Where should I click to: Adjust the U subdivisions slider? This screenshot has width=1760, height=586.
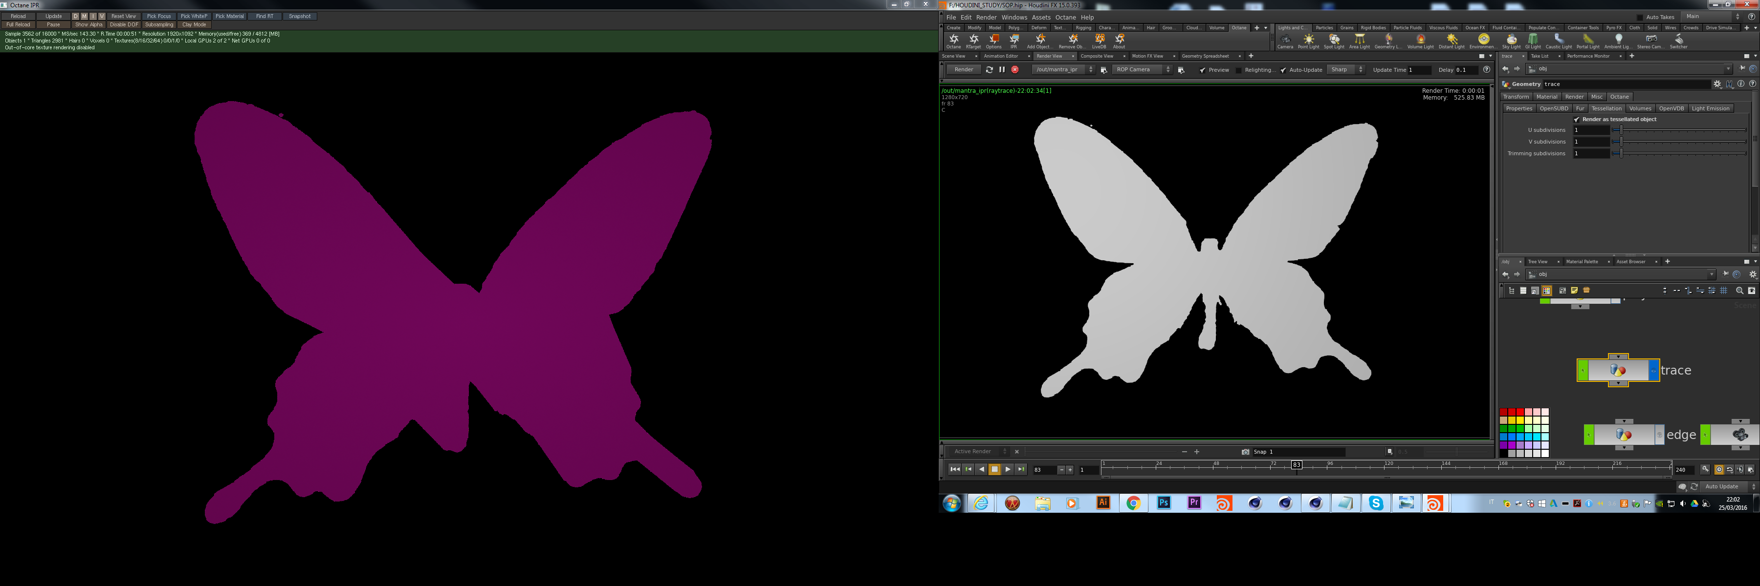1621,130
